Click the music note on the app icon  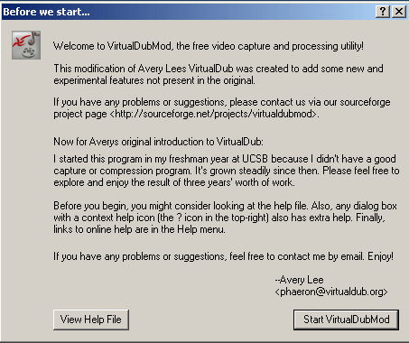pyautogui.click(x=35, y=38)
